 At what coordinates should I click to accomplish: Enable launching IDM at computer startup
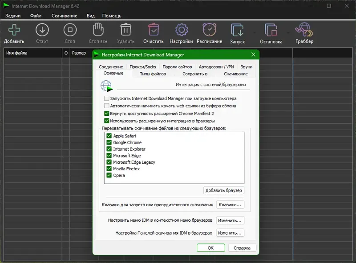coord(106,98)
